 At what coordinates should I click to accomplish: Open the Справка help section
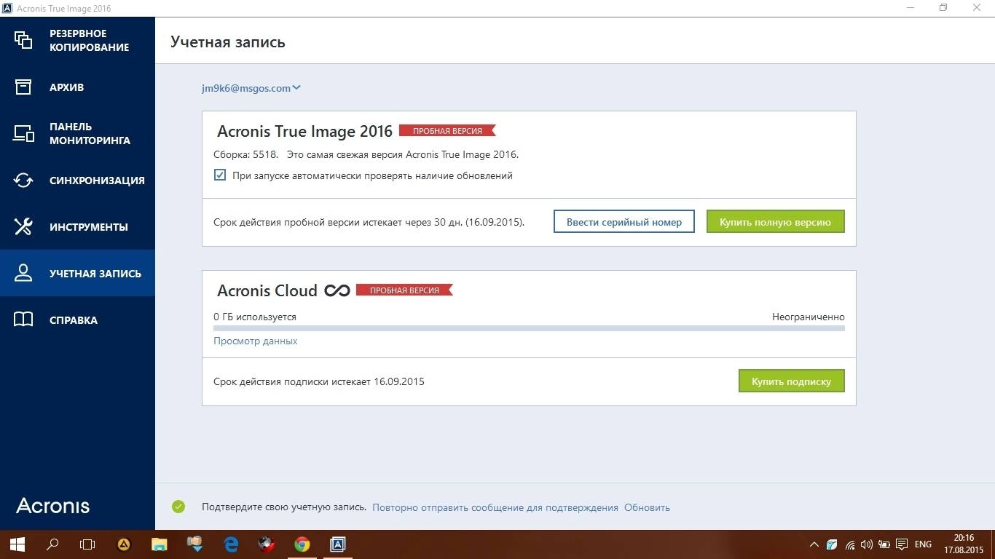point(77,320)
